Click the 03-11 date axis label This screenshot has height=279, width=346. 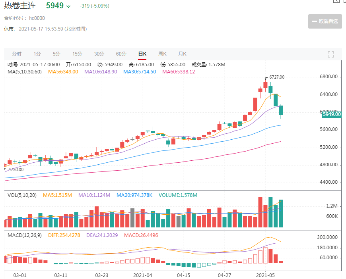pyautogui.click(x=61, y=275)
